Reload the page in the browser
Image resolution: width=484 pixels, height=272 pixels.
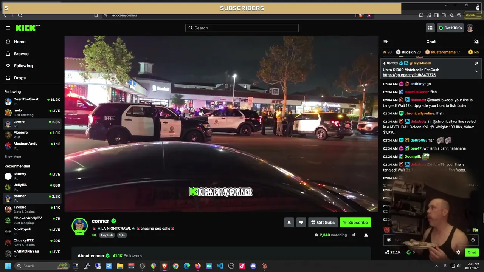[20, 15]
